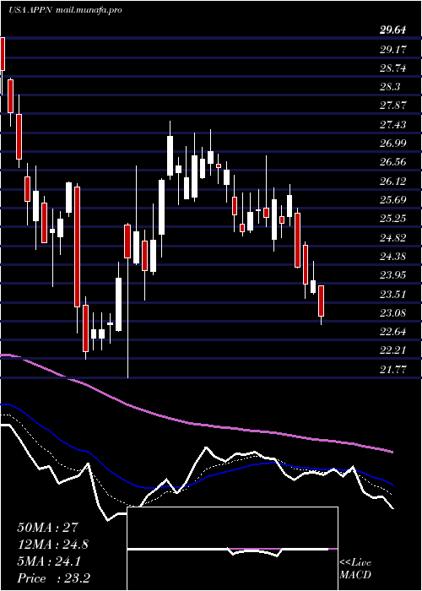Click the last red candlestick near 23.08
The image size is (422, 591).
321,301
